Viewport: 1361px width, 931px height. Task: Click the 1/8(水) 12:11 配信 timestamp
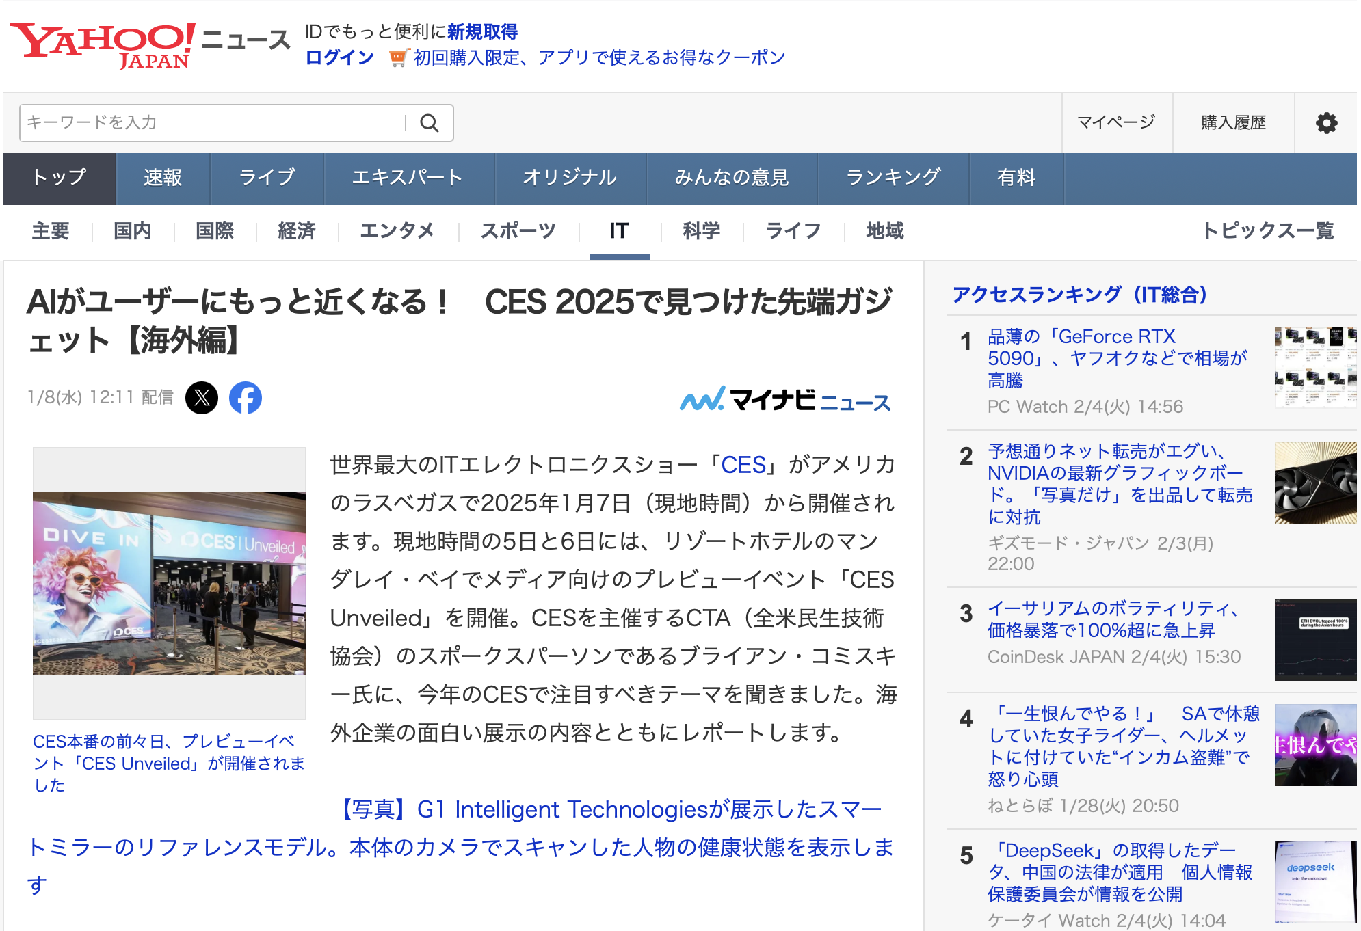(x=100, y=398)
